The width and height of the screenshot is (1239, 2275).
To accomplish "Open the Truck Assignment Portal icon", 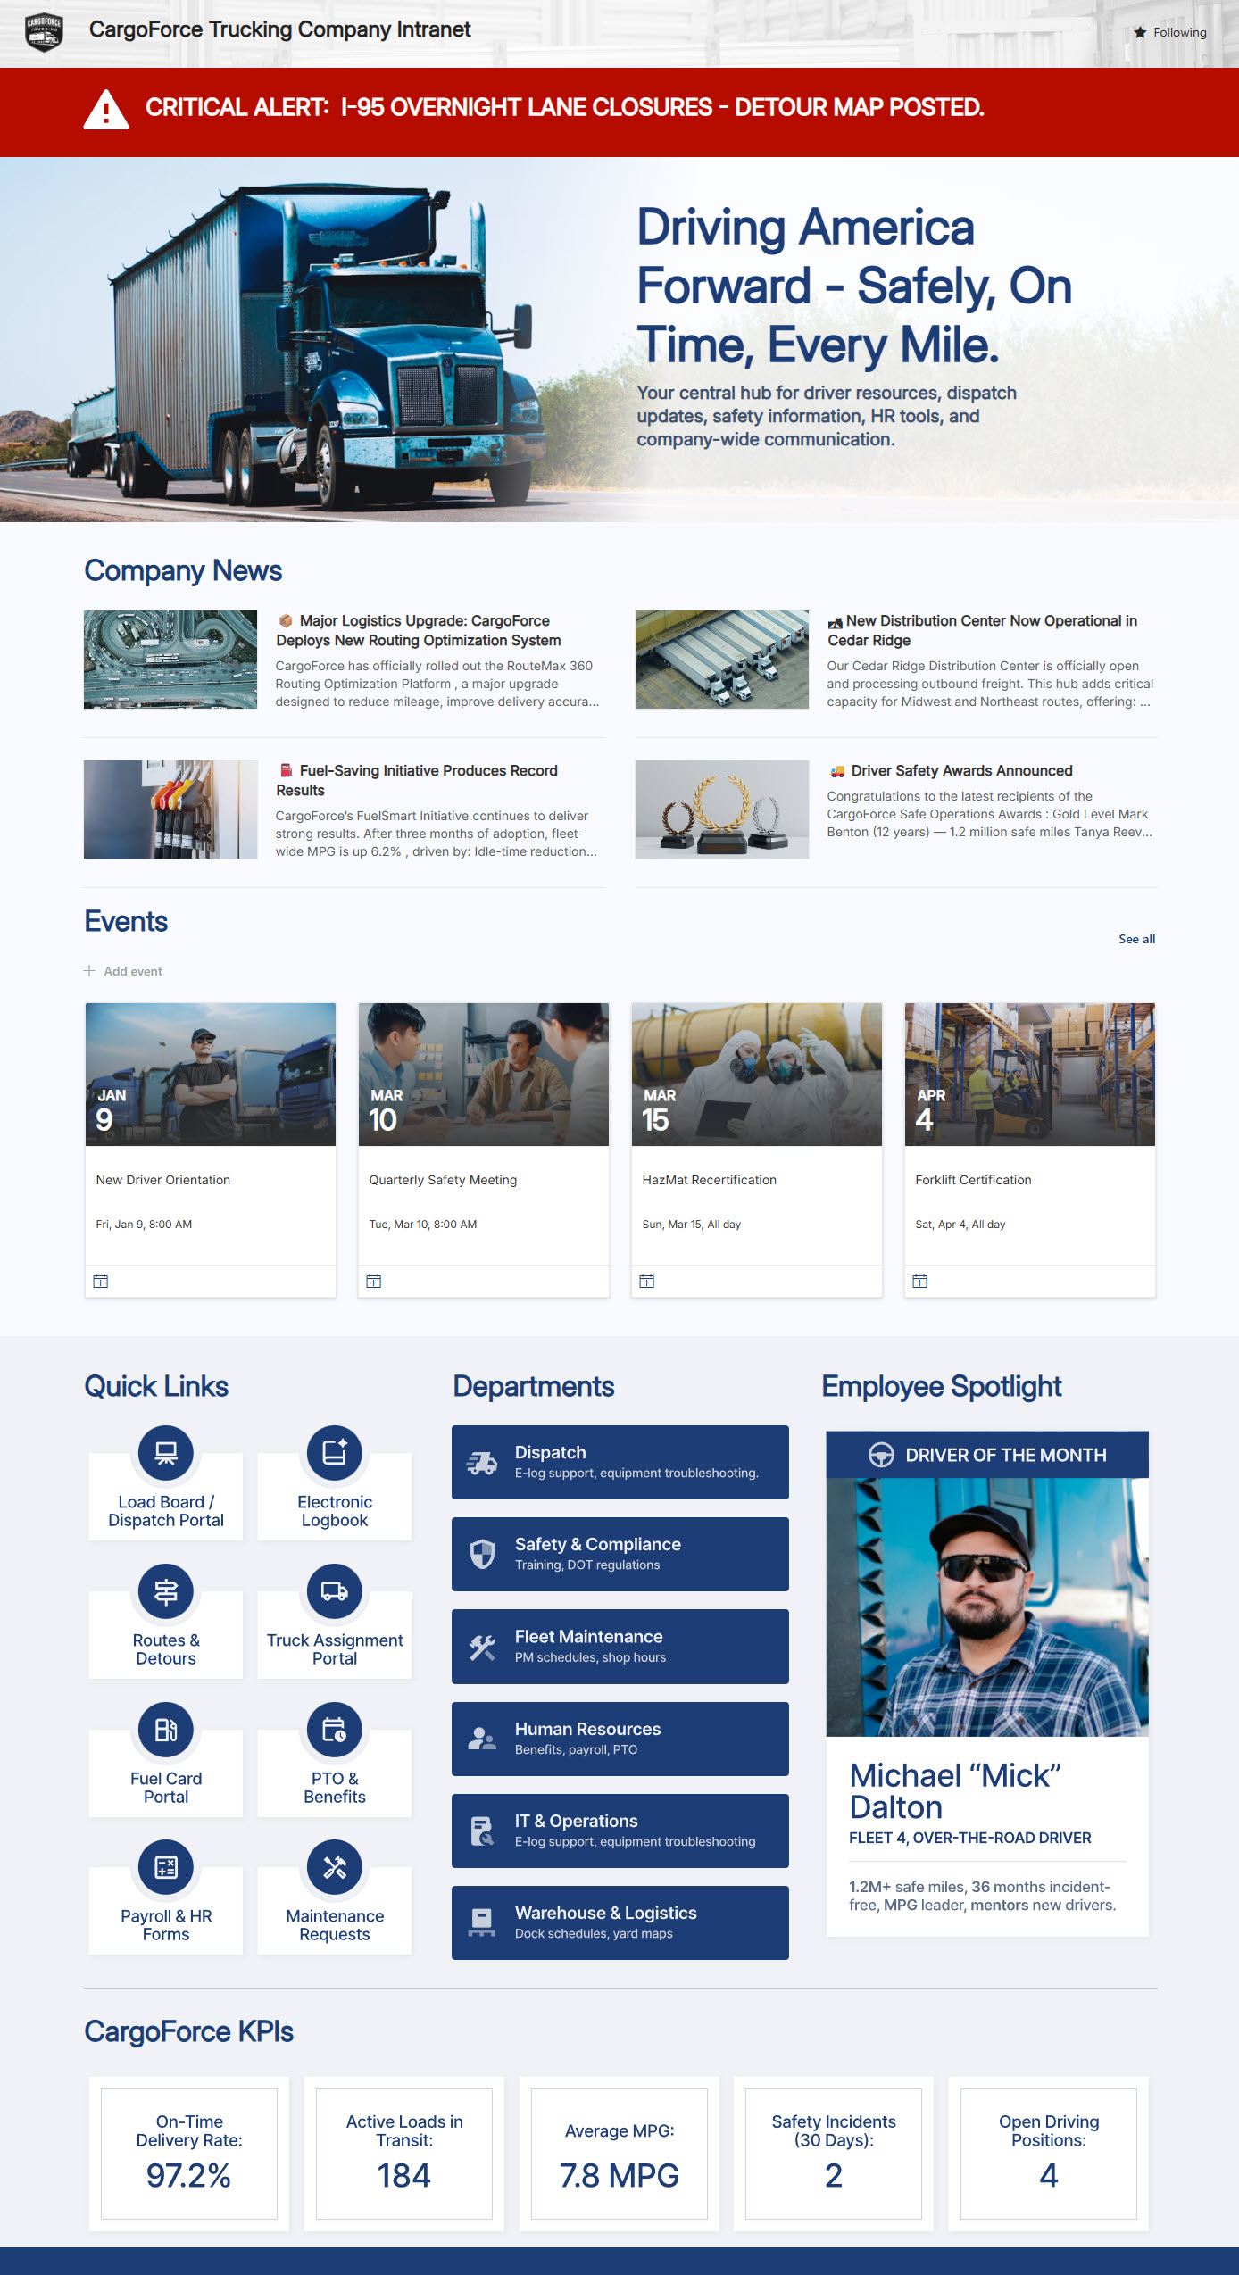I will (335, 1591).
